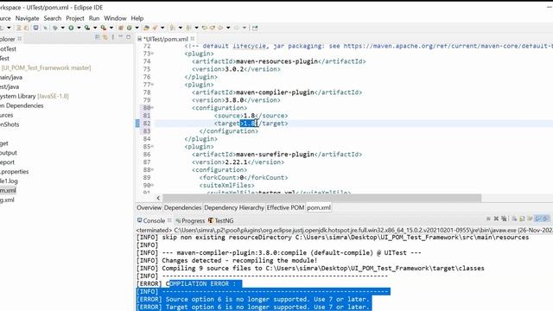Toggle Word Wrap in the console
Screen dimensions: 553x311
point(530,219)
